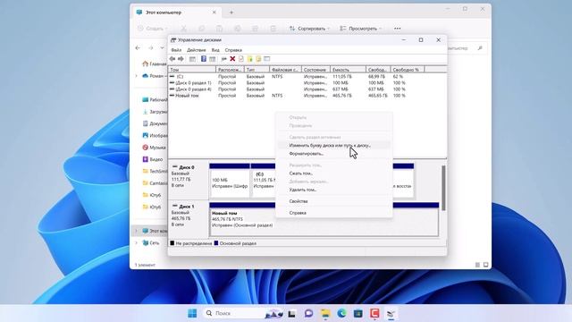
Task: Choose Свойства in context menu
Action: pyautogui.click(x=333, y=201)
